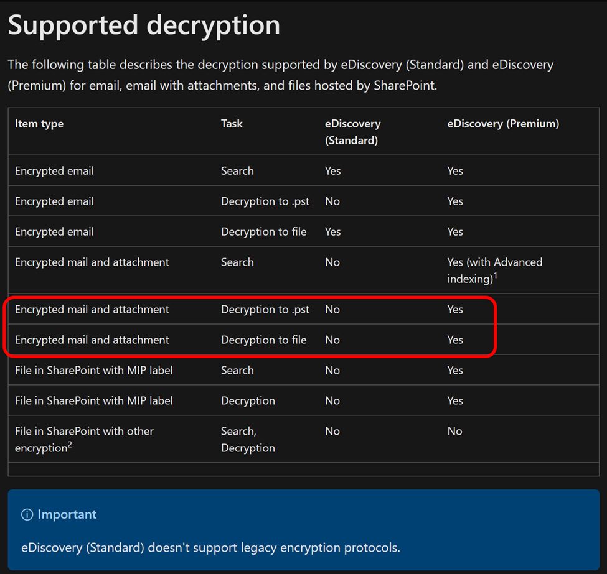
Task: Click the Important callout title
Action: point(67,515)
